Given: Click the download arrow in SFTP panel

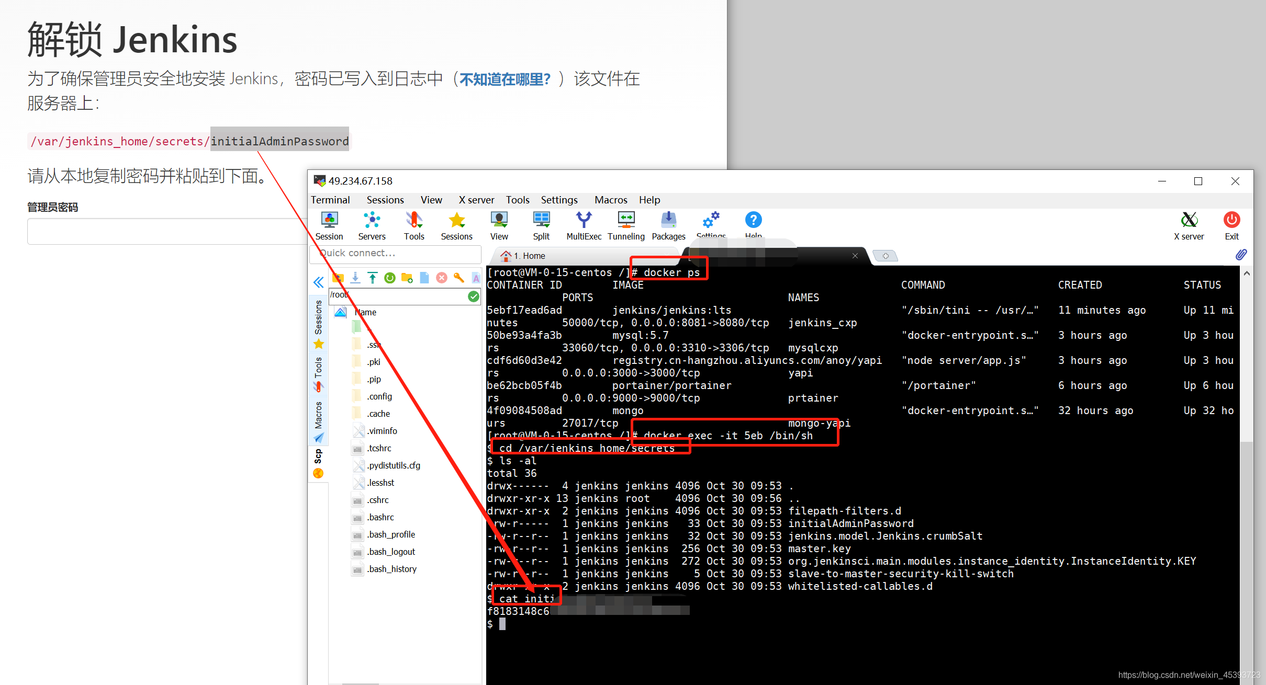Looking at the screenshot, I should 355,278.
